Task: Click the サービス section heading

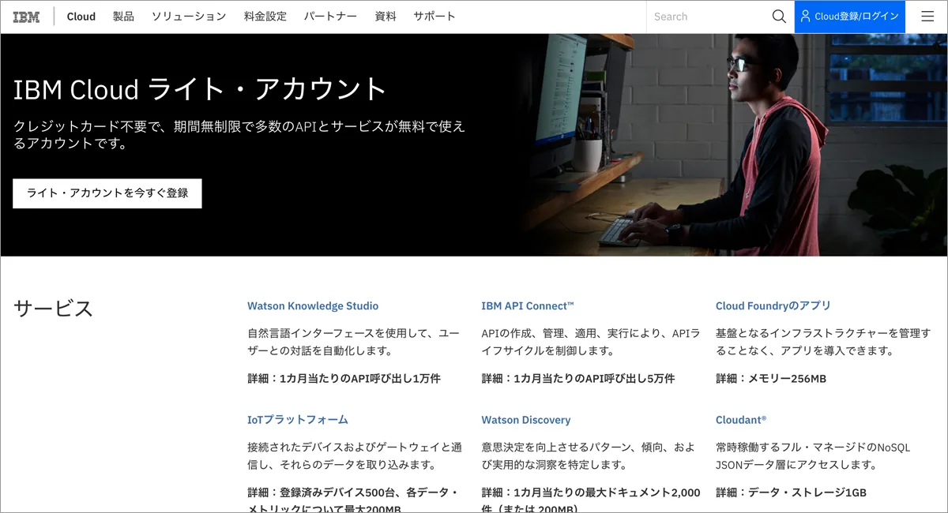Action: (x=54, y=309)
